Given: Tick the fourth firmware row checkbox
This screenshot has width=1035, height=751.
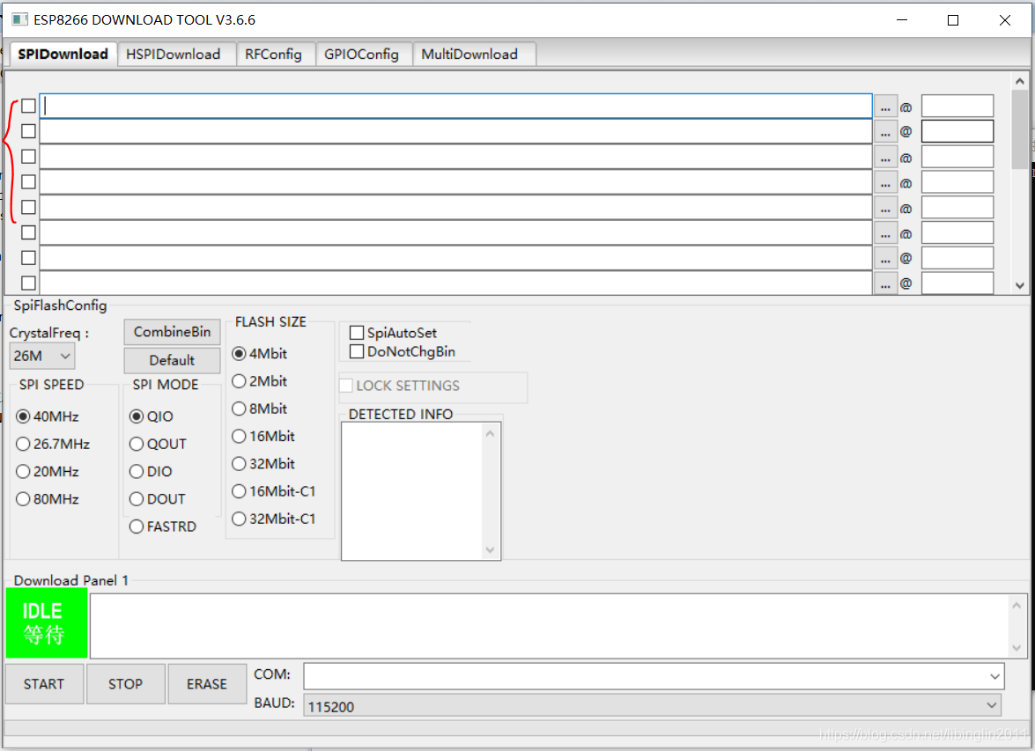Looking at the screenshot, I should pos(28,181).
